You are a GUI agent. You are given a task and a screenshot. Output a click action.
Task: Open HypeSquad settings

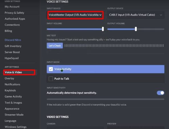point(11,58)
